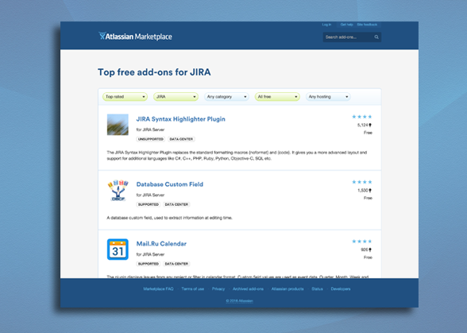Click the Atlassian Marketplace logo
The image size is (467, 333).
(x=135, y=37)
